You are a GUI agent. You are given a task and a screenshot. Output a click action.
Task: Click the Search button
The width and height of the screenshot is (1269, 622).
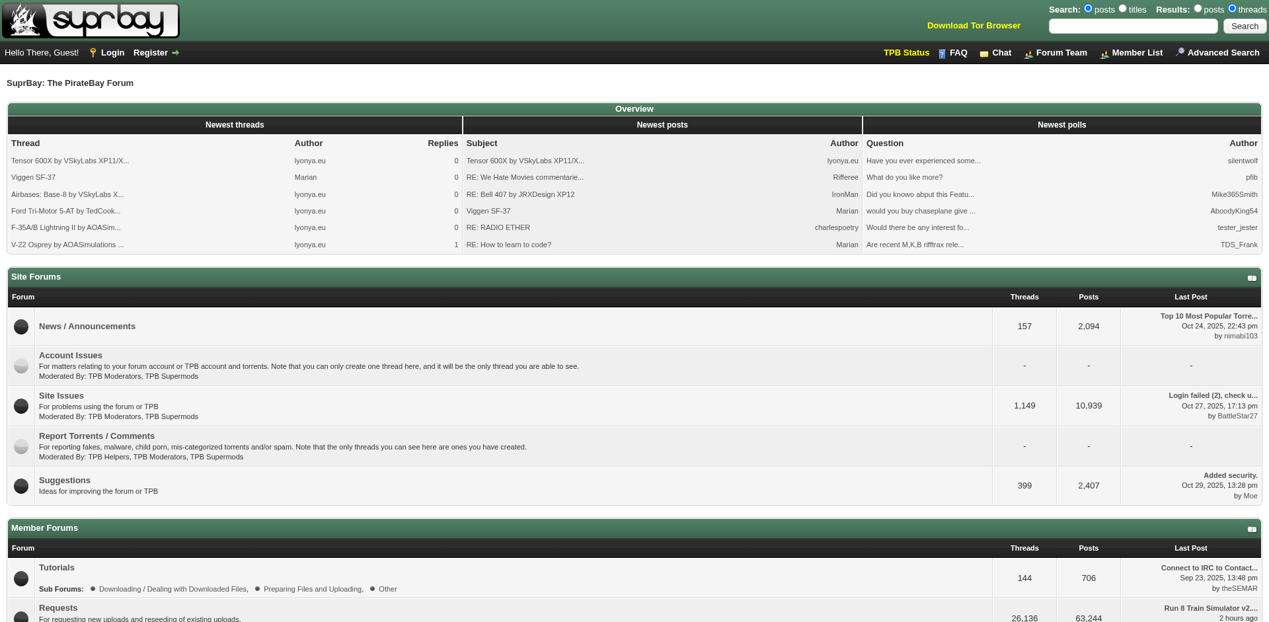coord(1245,26)
